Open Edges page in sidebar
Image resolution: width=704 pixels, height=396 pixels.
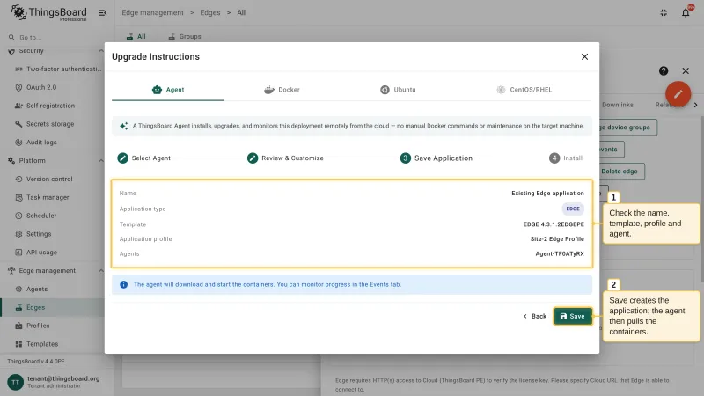(53, 307)
